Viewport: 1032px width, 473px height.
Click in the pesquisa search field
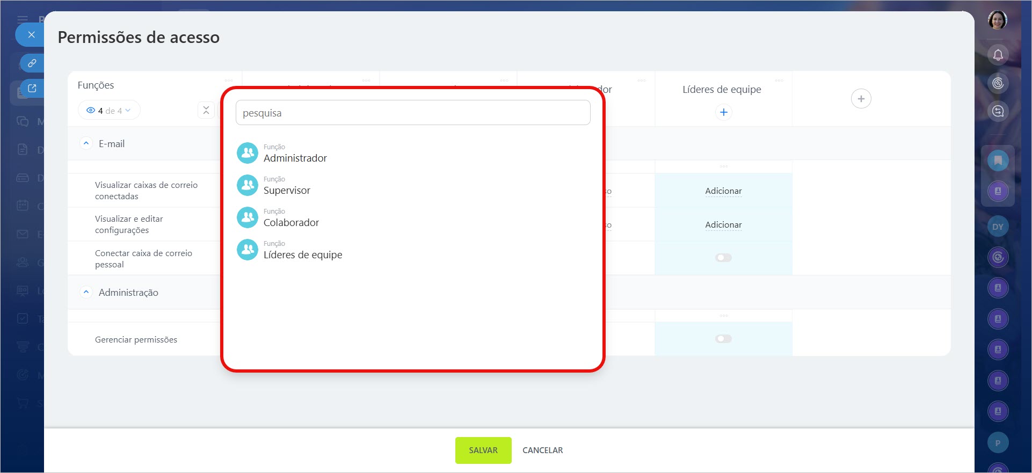[x=412, y=113]
